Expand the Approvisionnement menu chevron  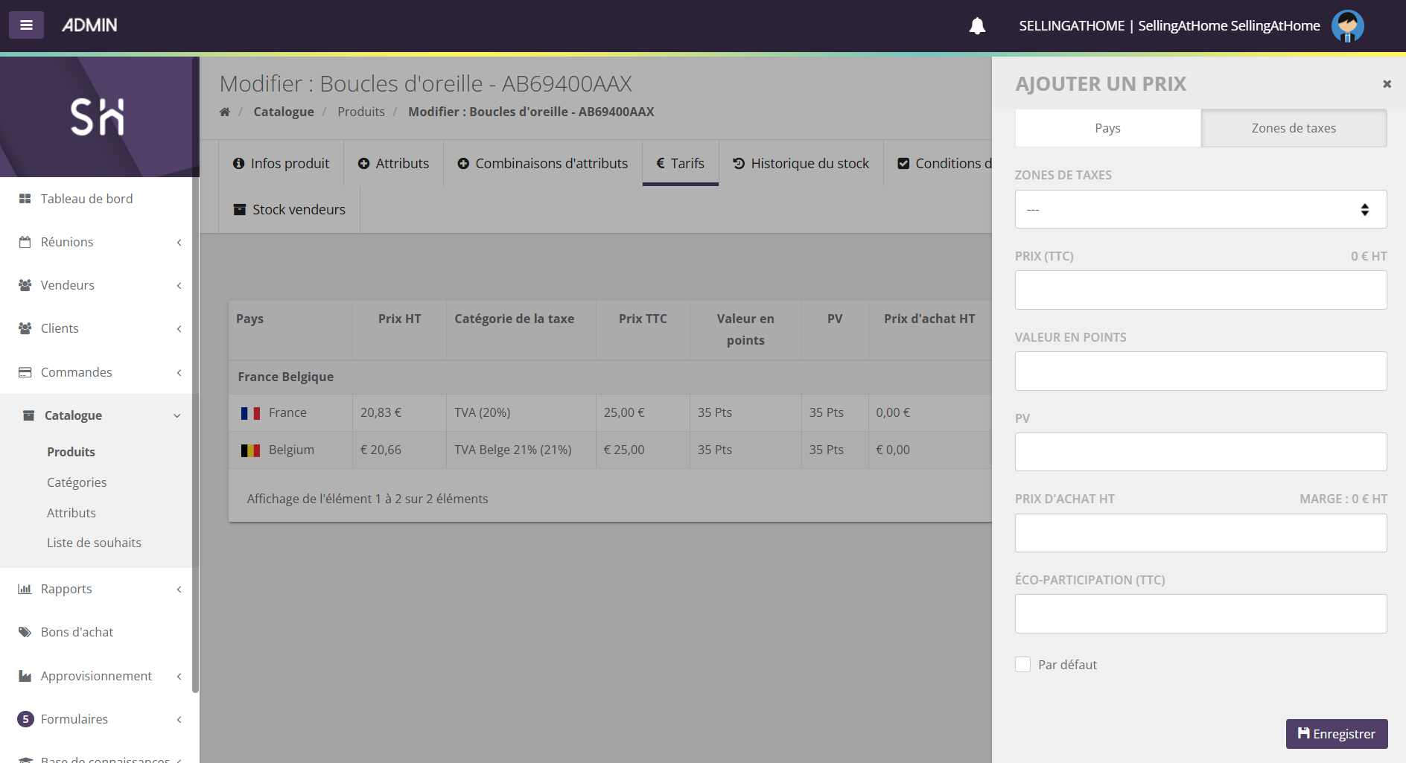179,677
